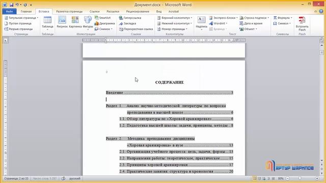The height and width of the screenshot is (183, 326).
Task: Open WordArt gallery
Action: (x=218, y=23)
